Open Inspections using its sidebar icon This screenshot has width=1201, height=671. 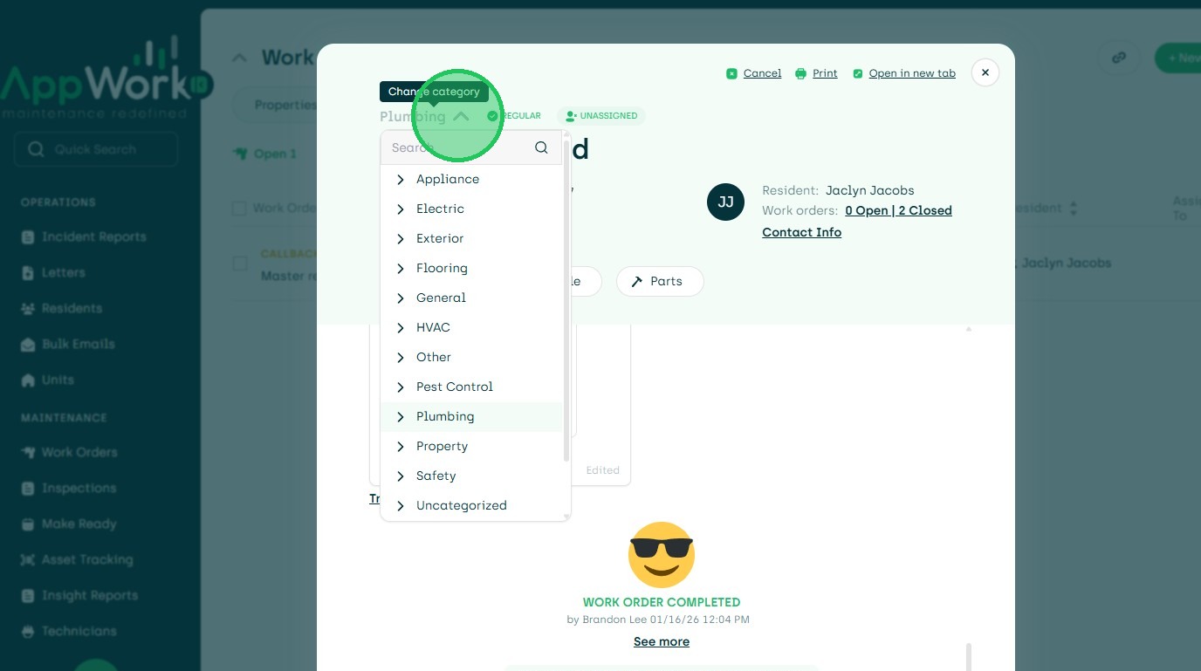point(27,488)
